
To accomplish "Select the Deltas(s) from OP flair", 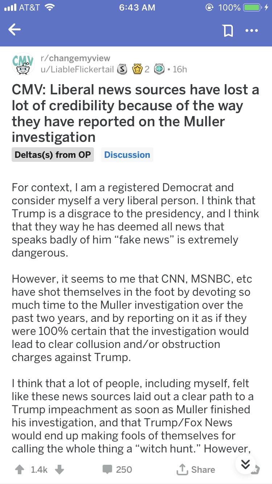I will (x=53, y=155).
